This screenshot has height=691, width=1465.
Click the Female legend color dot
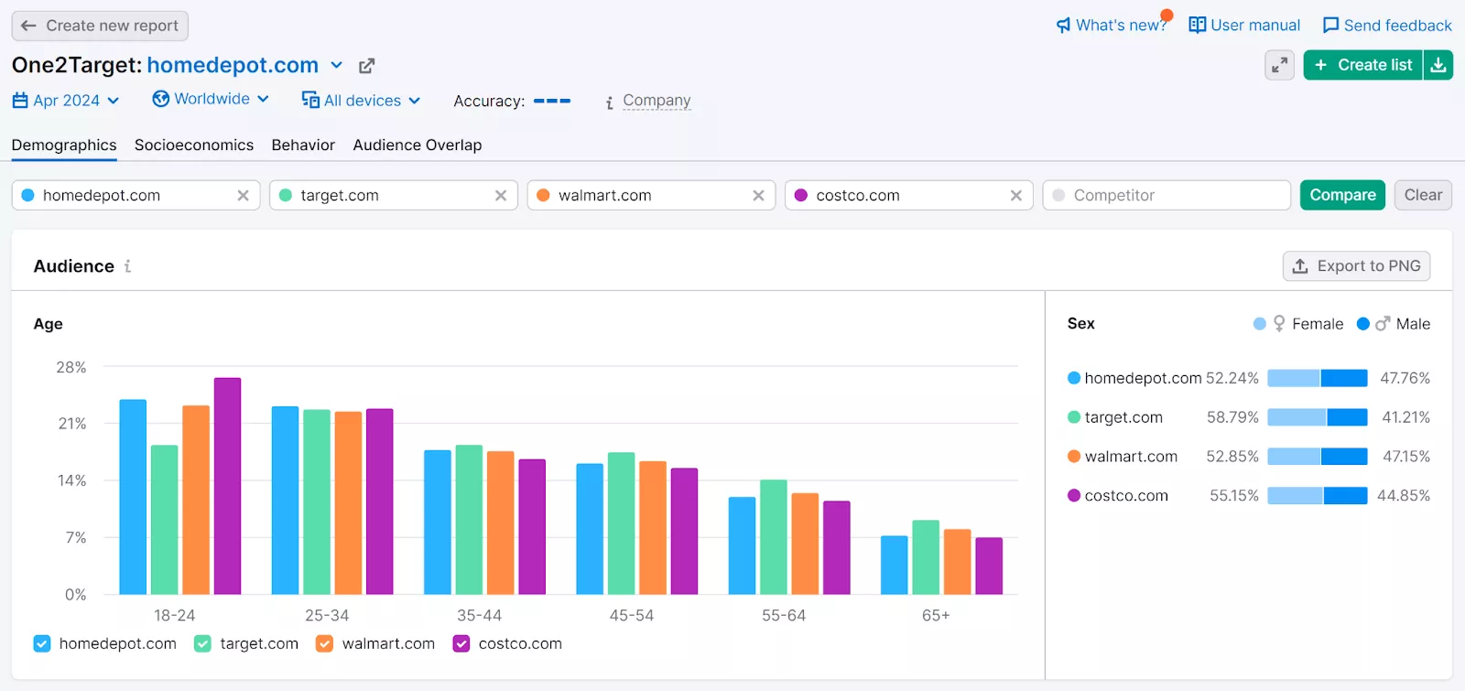click(1260, 324)
